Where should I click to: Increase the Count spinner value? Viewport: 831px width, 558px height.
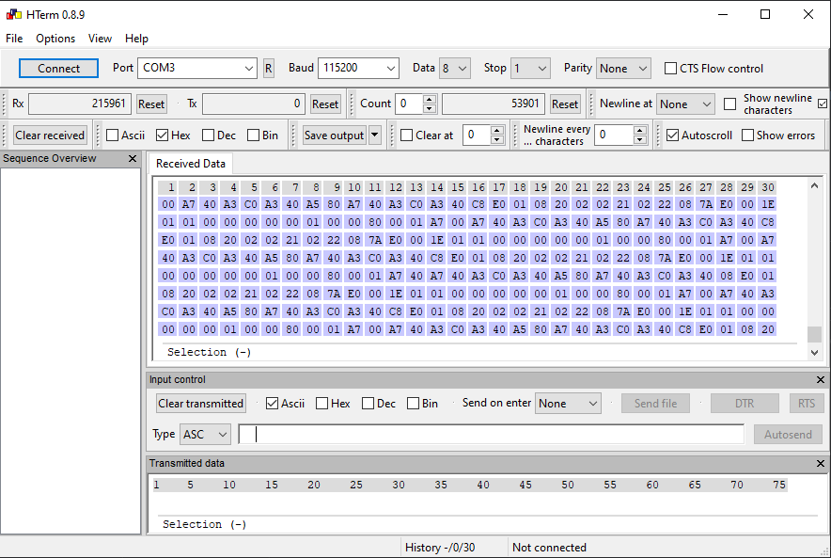(430, 99)
